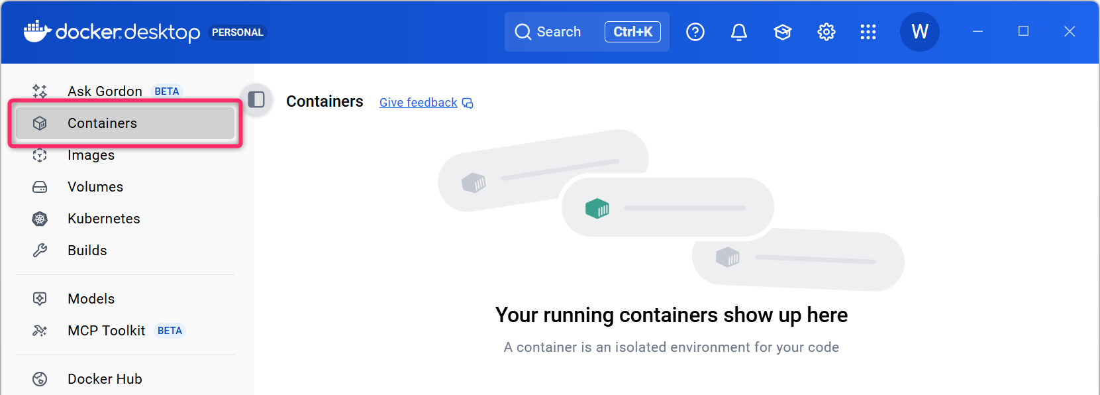This screenshot has height=395, width=1100.
Task: Click the Docker whale logo
Action: [x=37, y=31]
